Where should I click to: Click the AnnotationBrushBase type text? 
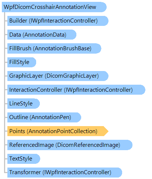tap(62, 48)
